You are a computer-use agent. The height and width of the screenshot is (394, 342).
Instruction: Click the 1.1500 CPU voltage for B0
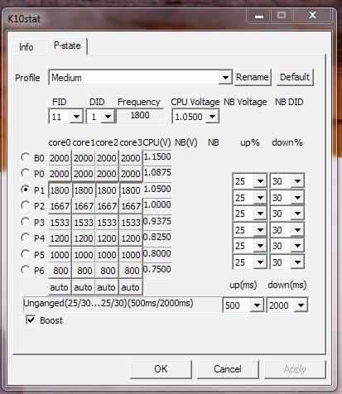coord(157,157)
